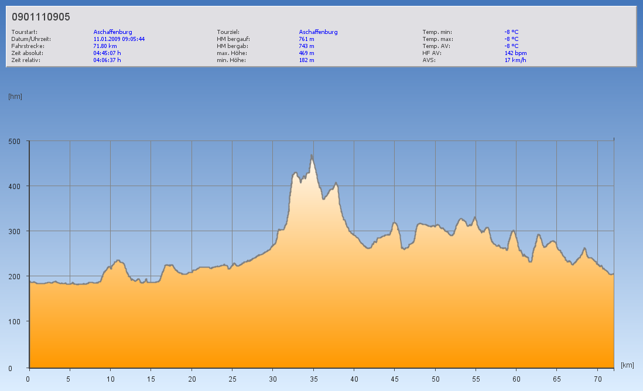
Task: Select the Tourziel value Aschaffenburg
Action: coord(318,32)
